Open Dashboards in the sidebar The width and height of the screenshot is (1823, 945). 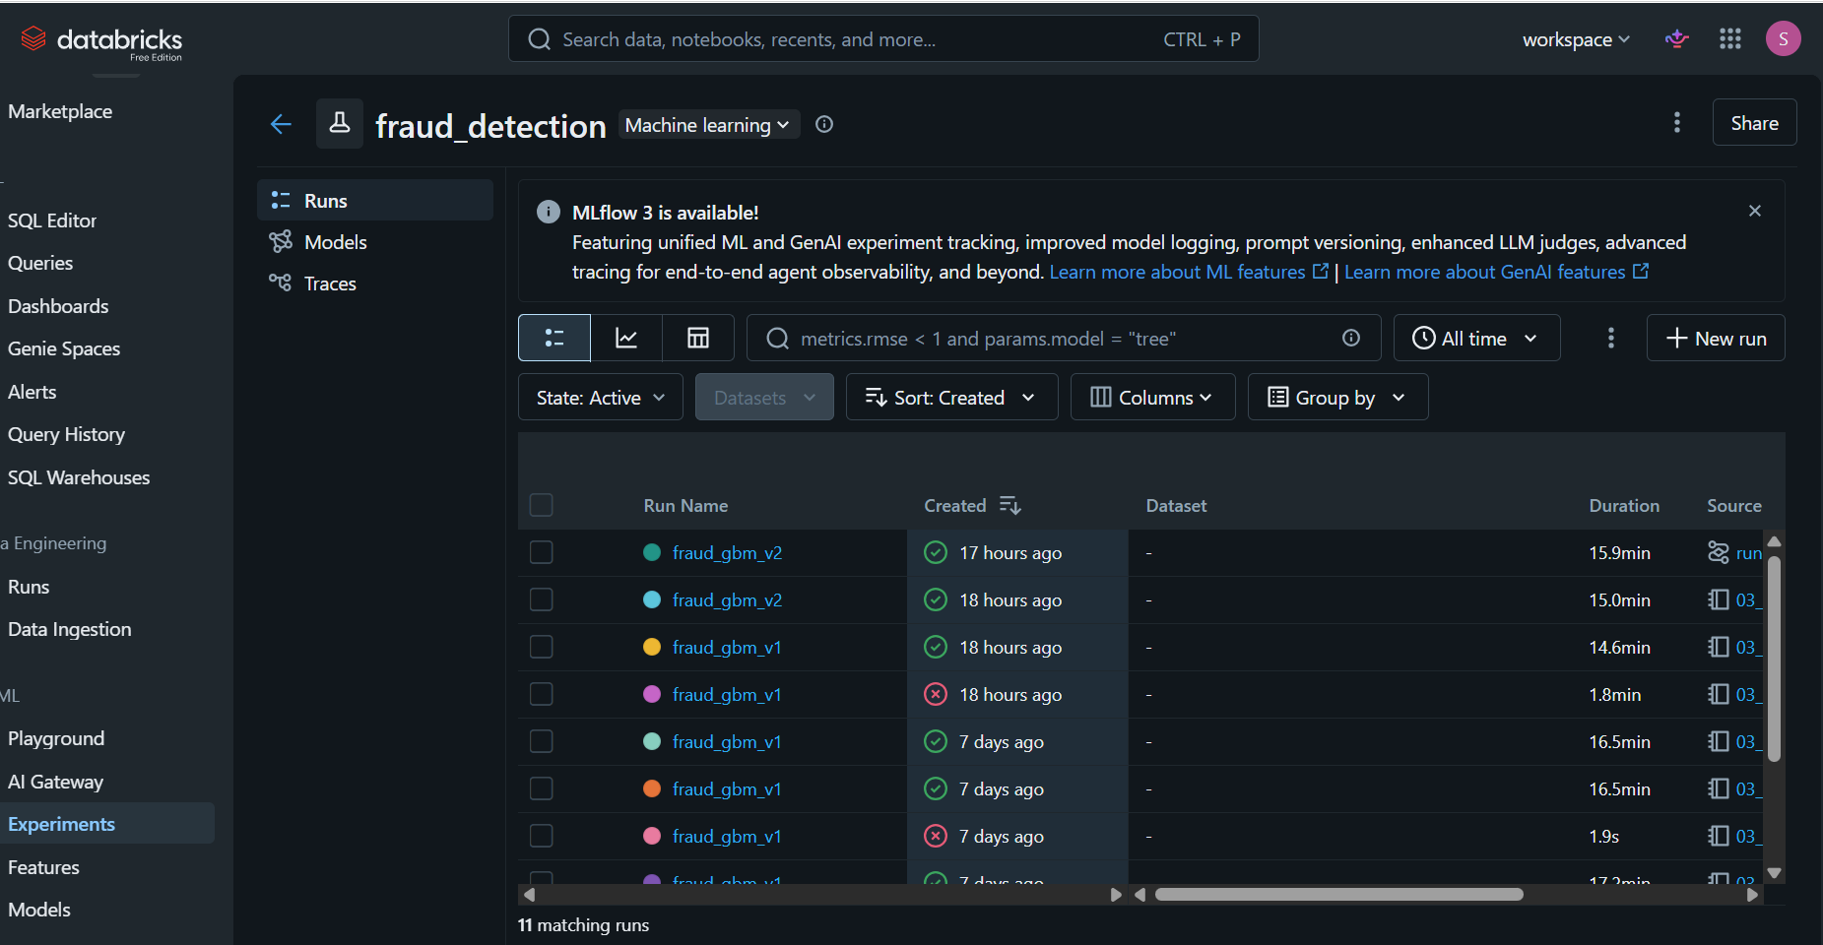coord(58,306)
